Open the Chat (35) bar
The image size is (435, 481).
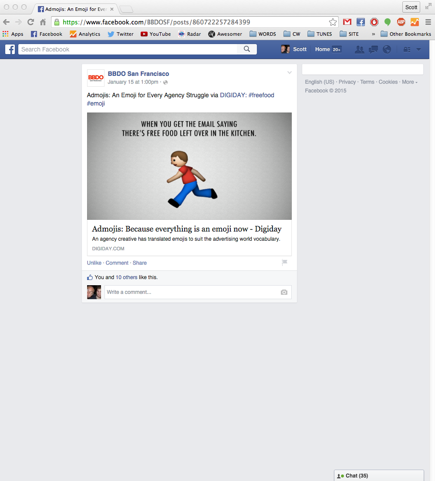379,475
